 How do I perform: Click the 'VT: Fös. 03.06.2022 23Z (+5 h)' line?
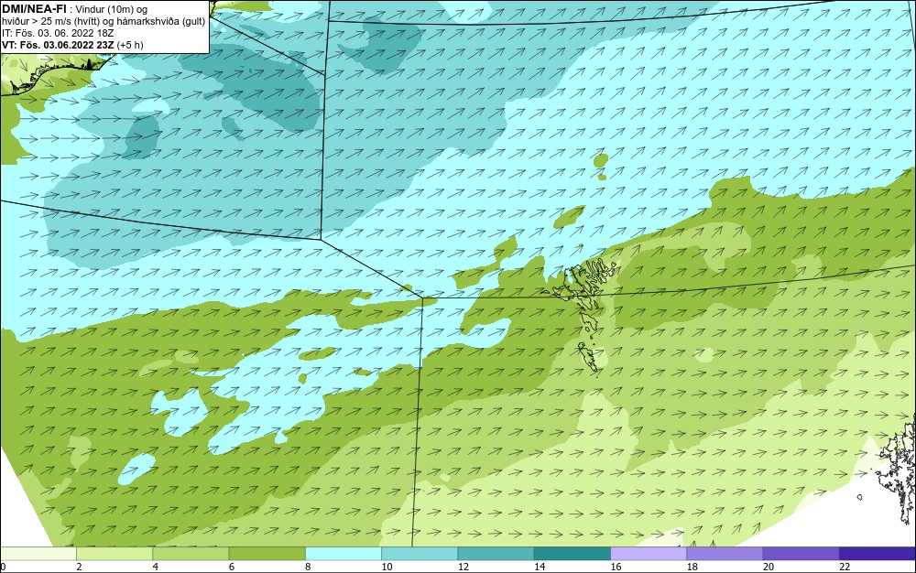tap(72, 45)
